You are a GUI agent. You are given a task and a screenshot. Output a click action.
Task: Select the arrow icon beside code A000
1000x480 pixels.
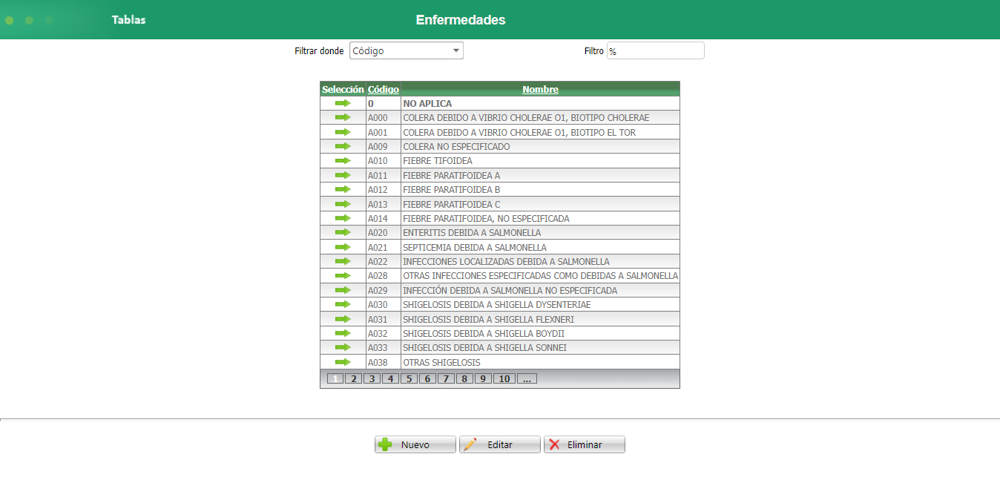[342, 117]
